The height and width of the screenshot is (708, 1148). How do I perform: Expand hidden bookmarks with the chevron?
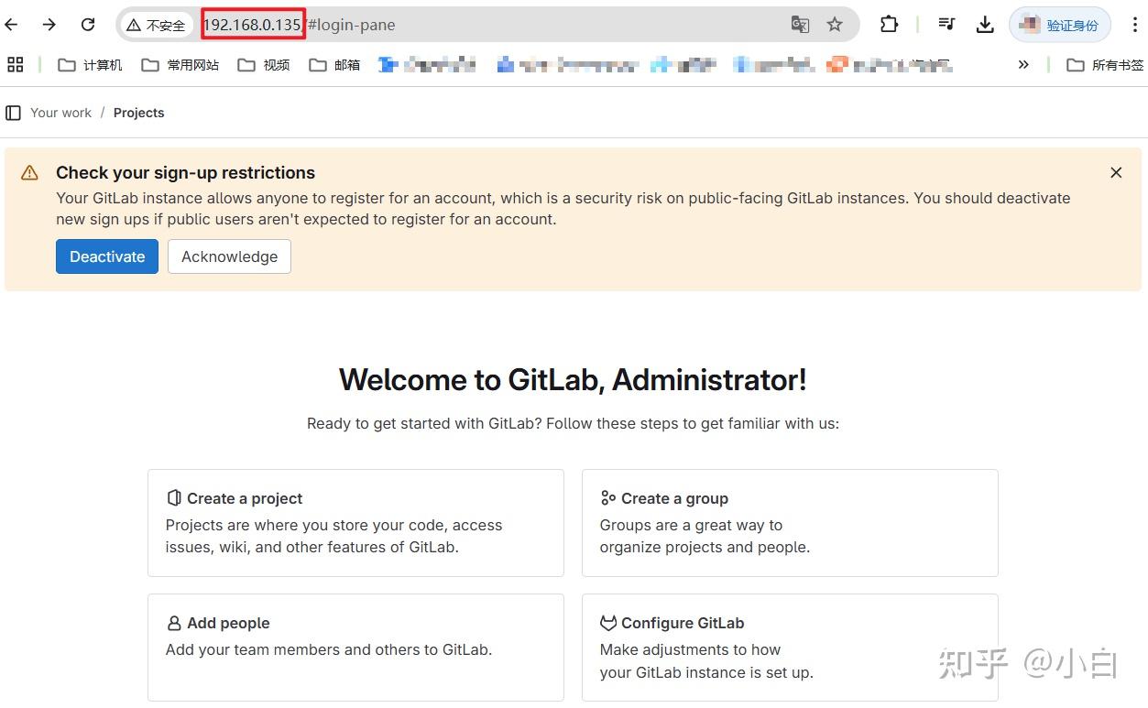point(1023,64)
